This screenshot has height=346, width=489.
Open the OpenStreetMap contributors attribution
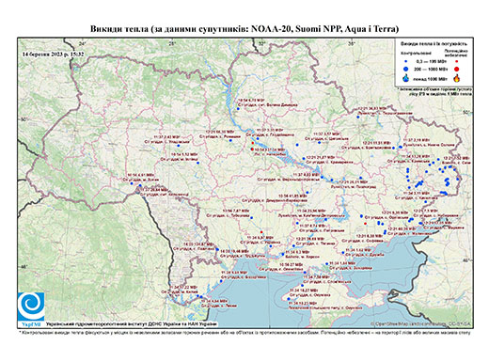(x=421, y=323)
